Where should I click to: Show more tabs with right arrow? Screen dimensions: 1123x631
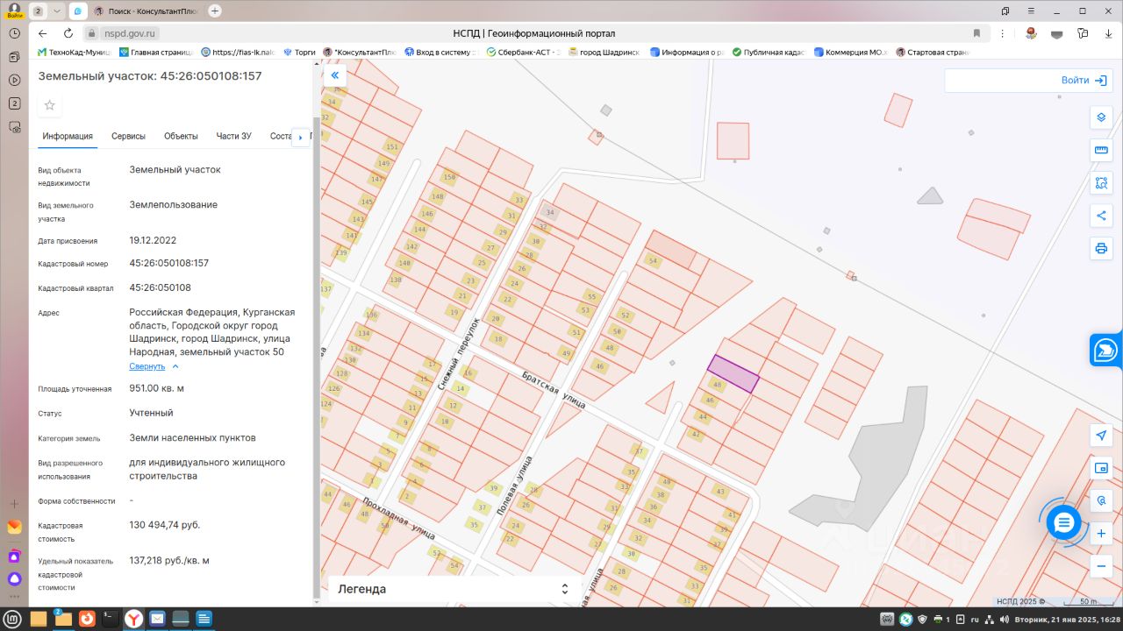point(301,137)
